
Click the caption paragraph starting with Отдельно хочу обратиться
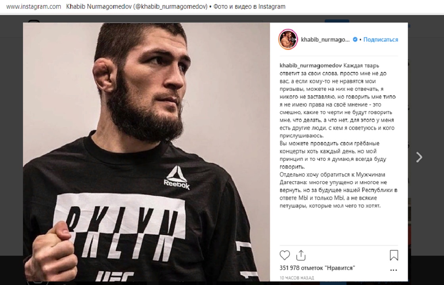(x=339, y=190)
